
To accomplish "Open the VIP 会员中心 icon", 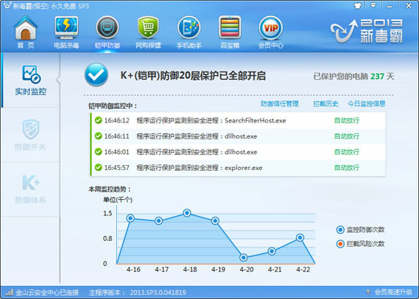I will coord(271,31).
